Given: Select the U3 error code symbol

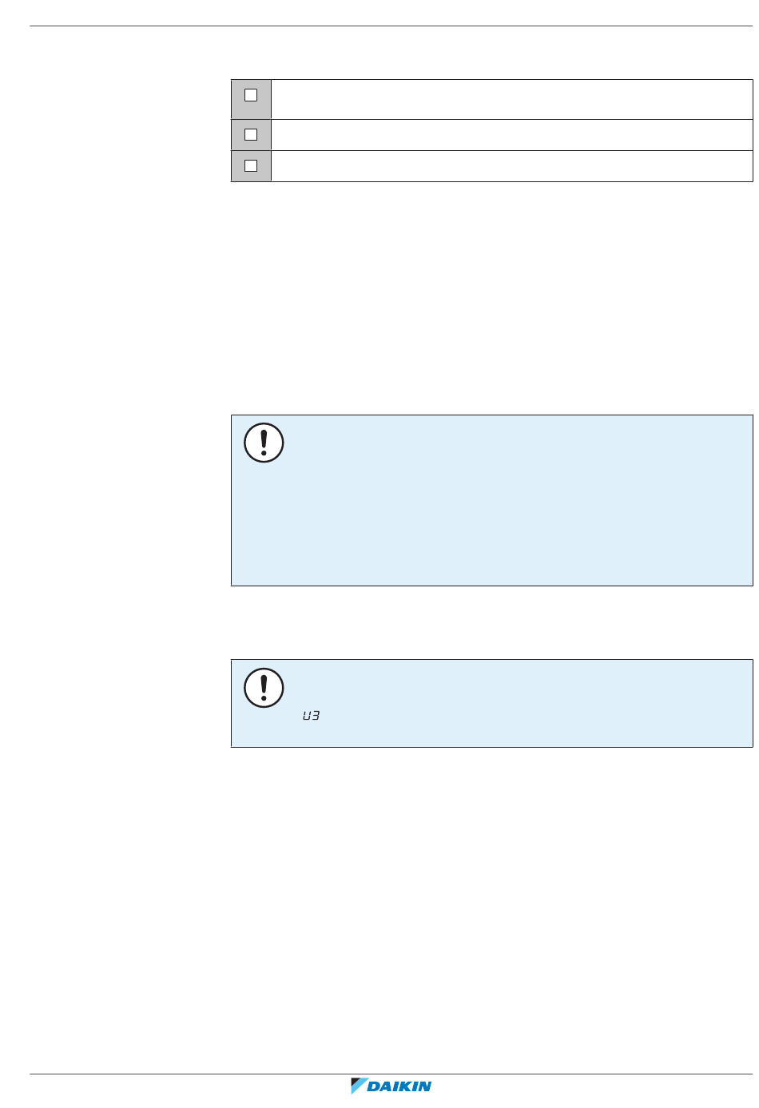Looking at the screenshot, I should pos(311,717).
